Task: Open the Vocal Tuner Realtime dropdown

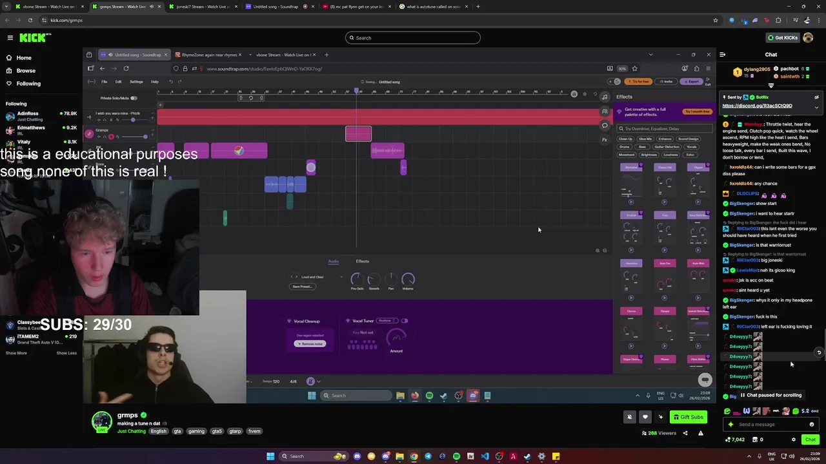Action: click(387, 321)
